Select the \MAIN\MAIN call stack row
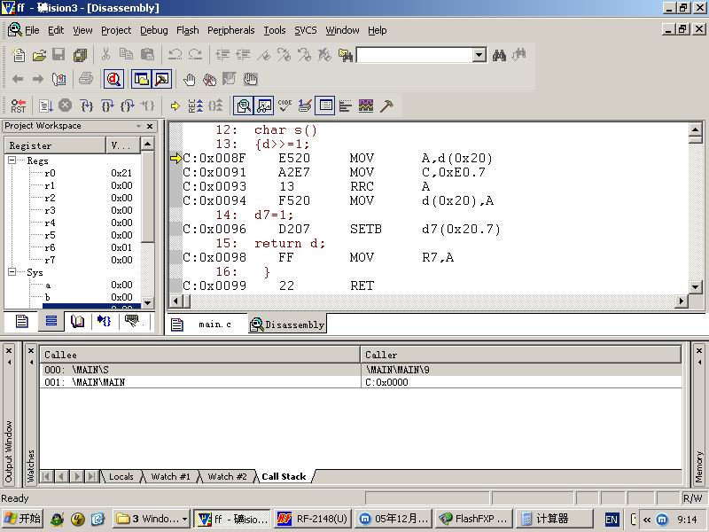 [x=361, y=382]
